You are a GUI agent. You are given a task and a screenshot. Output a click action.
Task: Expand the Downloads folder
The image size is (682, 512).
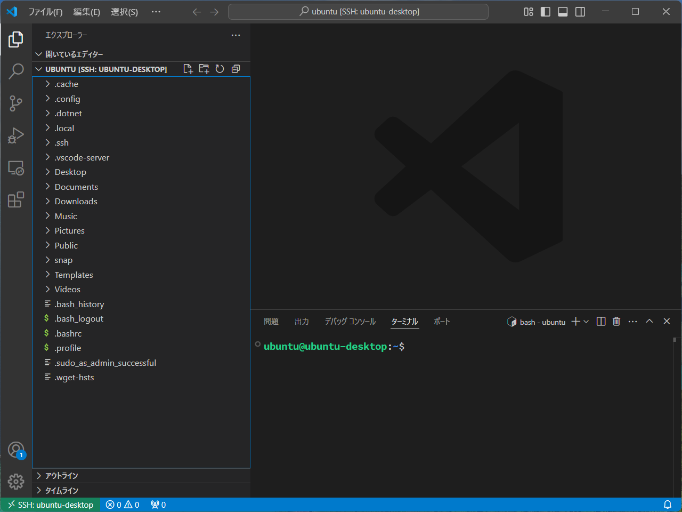tap(141, 202)
